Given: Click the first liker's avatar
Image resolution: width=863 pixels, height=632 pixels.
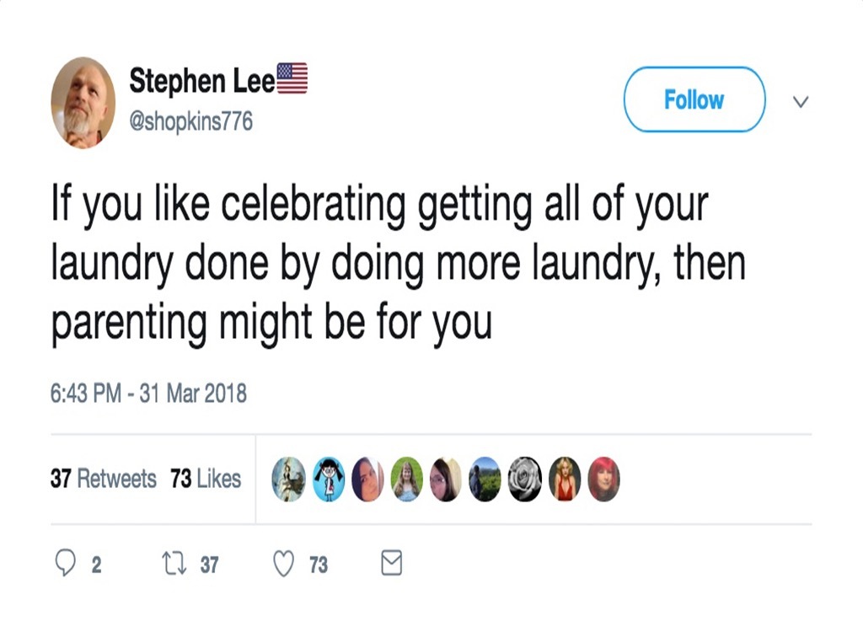Looking at the screenshot, I should pos(288,478).
